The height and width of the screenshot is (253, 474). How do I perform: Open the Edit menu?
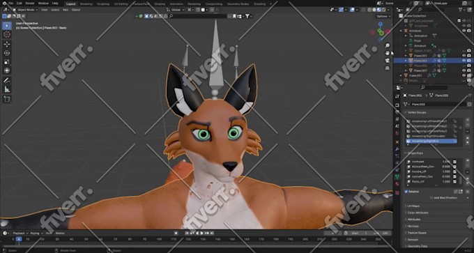click(x=20, y=3)
